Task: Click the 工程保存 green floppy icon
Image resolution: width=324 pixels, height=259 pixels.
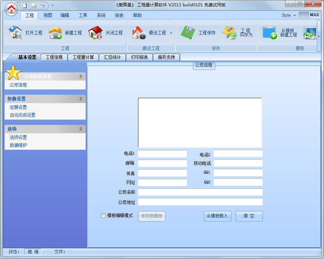Action: pyautogui.click(x=188, y=33)
